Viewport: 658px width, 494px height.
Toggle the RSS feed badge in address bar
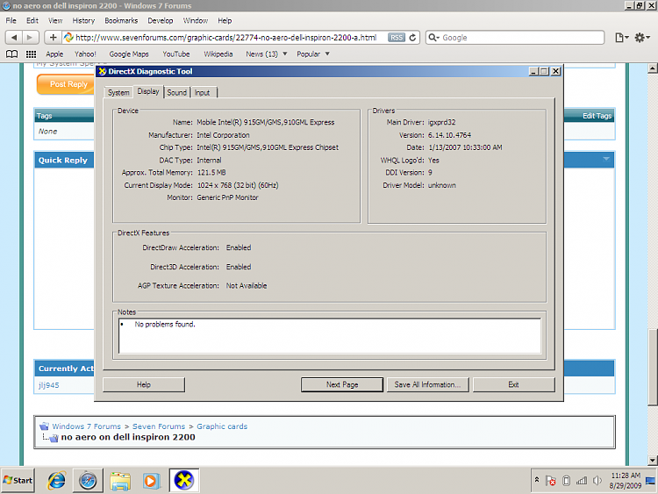pyautogui.click(x=397, y=38)
